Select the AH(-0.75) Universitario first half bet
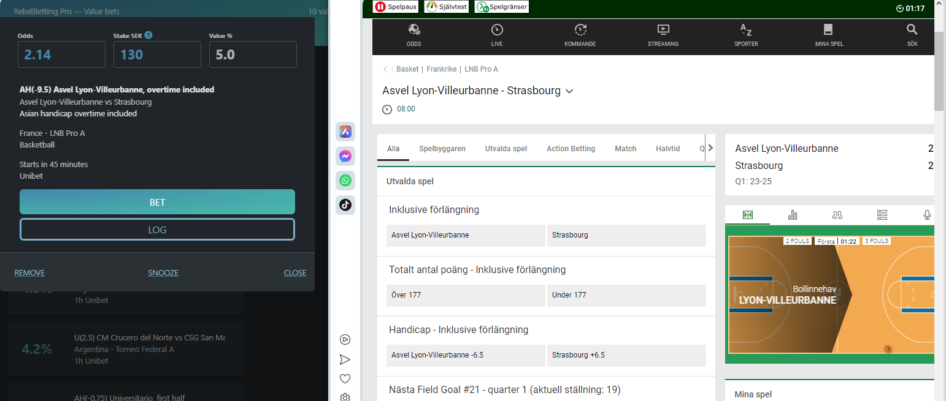This screenshot has height=401, width=946. coord(126,392)
